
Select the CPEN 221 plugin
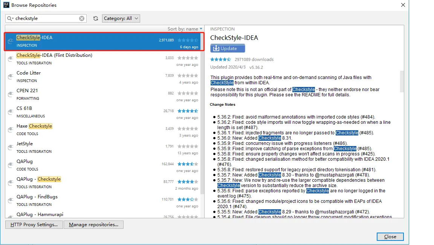[x=102, y=94]
